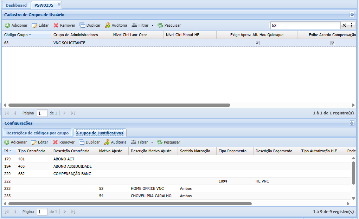Screen dimensions: 359x219
Task: Select the ABONO ASSIDUIDADE row
Action: point(177,166)
